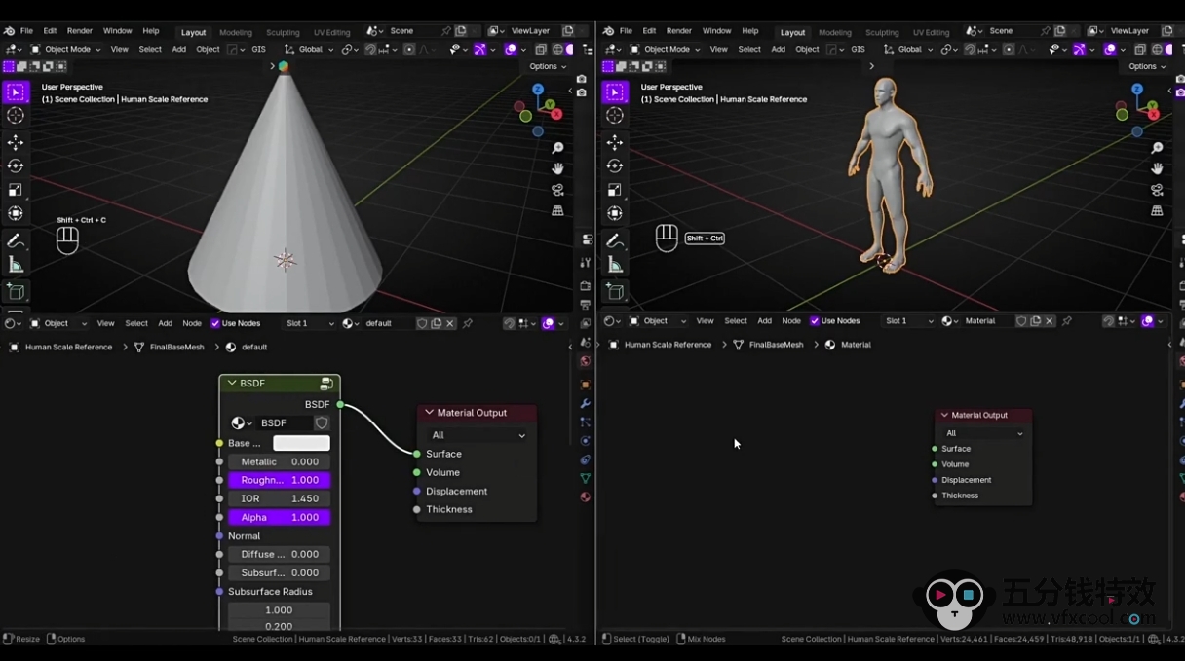
Task: Disable Use Nodes in the Material node editor
Action: coord(815,321)
